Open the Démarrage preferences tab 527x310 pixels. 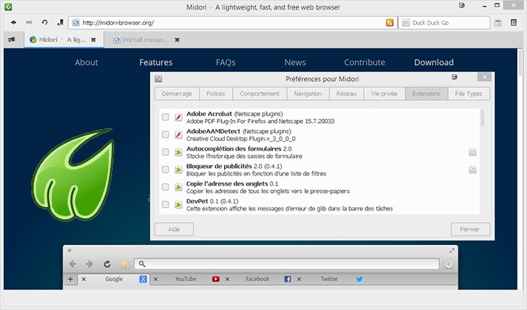177,94
